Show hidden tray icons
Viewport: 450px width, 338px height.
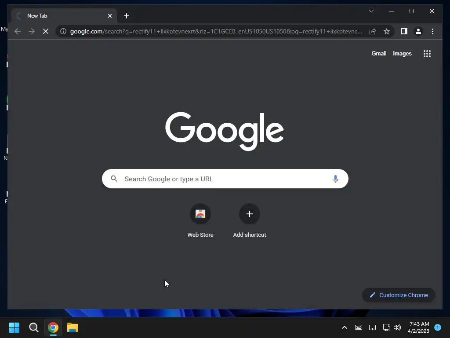[x=345, y=327]
